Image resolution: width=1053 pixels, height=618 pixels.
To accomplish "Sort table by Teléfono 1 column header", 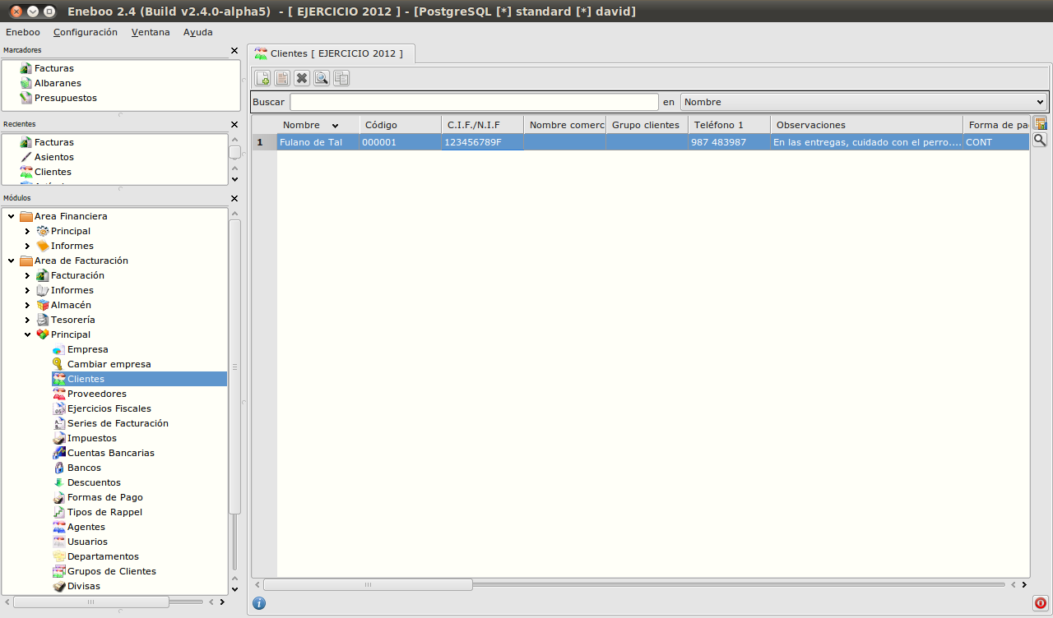I will tap(730, 125).
